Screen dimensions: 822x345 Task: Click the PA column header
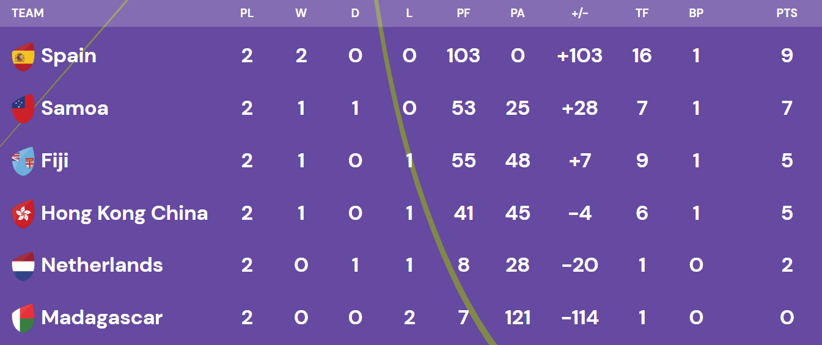click(518, 13)
